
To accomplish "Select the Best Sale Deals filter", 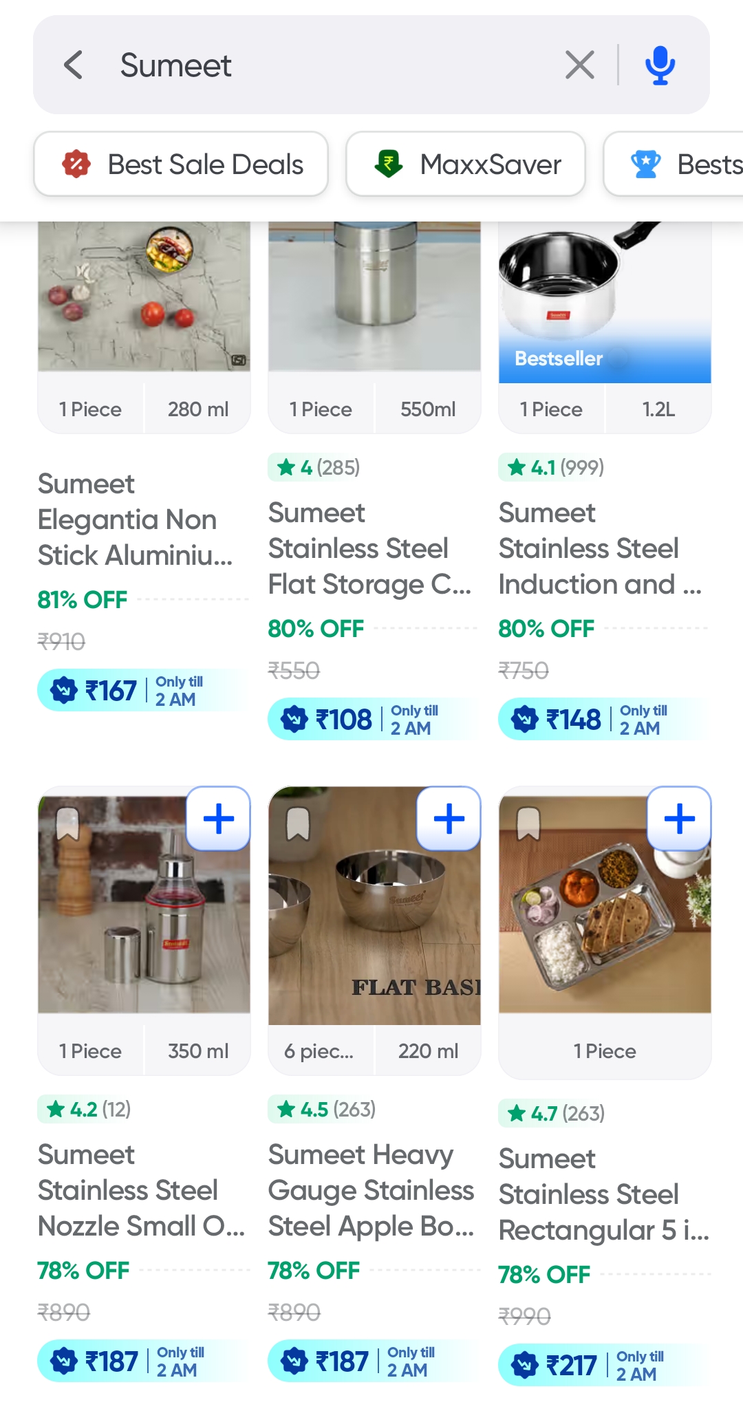I will [181, 164].
